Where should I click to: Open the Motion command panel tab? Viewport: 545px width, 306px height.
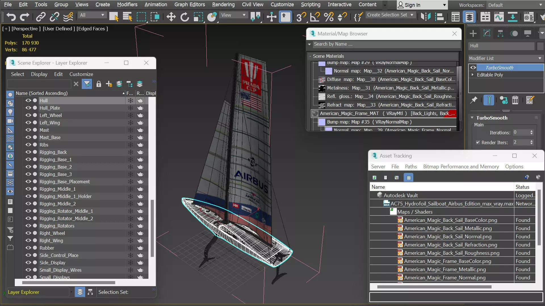coord(514,33)
